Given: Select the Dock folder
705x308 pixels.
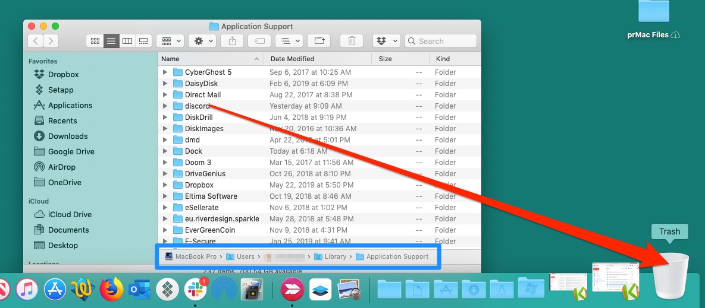Looking at the screenshot, I should point(319,151).
